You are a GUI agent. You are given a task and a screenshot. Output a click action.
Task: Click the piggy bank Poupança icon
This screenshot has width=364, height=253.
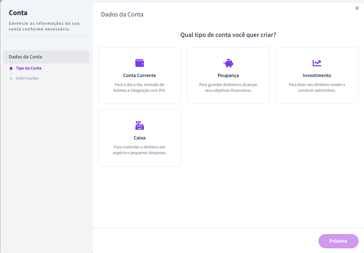[x=228, y=63]
